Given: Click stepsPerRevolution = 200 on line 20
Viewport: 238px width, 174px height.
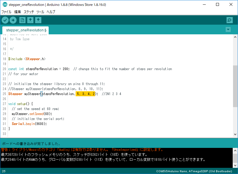Looking at the screenshot, I should (47, 69).
